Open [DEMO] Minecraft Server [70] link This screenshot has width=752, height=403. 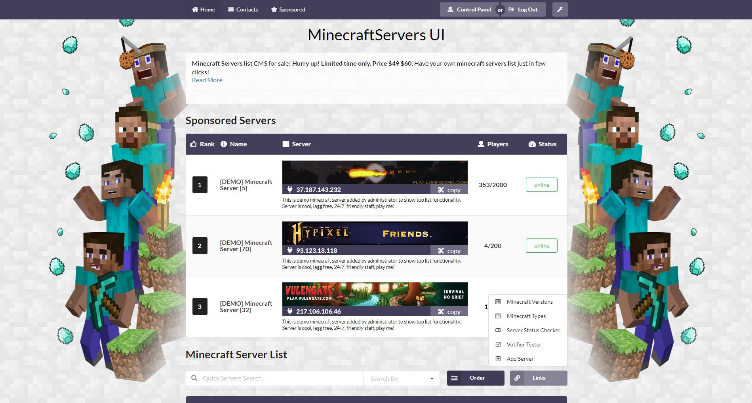246,246
